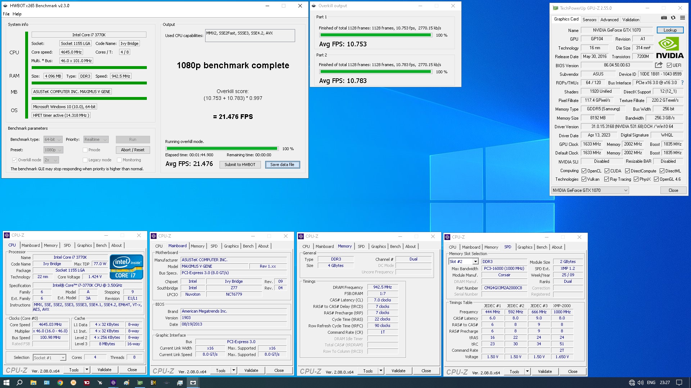The height and width of the screenshot is (388, 691).
Task: Click the GPU-Z refresh icon
Action: click(x=673, y=18)
